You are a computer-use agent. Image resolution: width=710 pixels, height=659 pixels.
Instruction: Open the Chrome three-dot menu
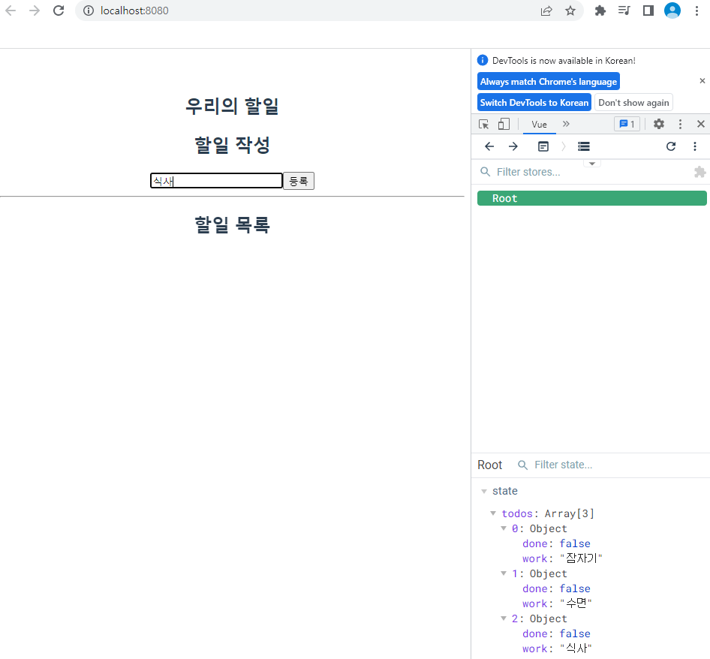(x=697, y=11)
